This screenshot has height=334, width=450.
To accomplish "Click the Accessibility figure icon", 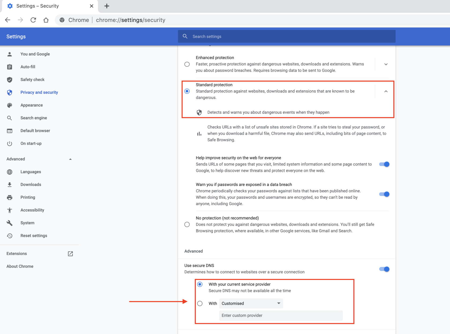I will pyautogui.click(x=10, y=210).
